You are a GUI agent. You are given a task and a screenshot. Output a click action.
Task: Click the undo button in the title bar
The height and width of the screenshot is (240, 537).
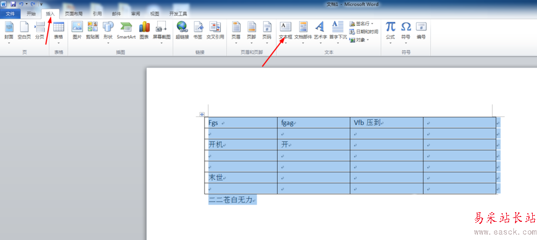point(21,4)
